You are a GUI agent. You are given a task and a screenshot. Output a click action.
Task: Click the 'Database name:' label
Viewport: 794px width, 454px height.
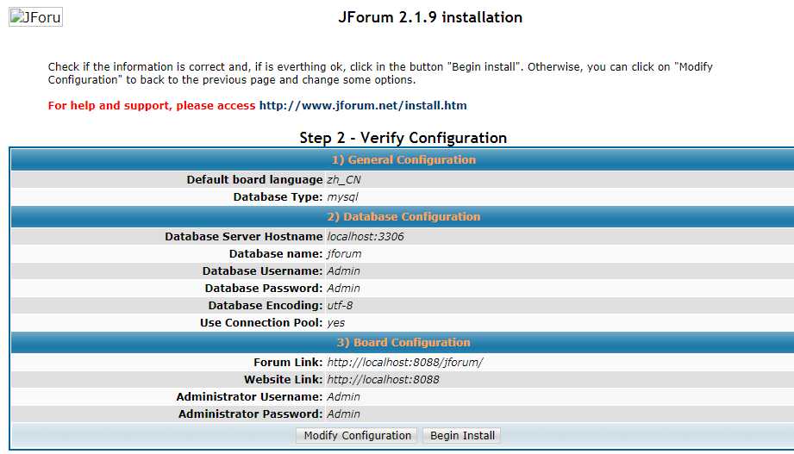[x=276, y=253]
